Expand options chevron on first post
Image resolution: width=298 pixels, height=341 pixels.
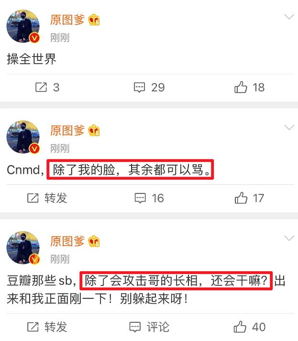coord(289,17)
